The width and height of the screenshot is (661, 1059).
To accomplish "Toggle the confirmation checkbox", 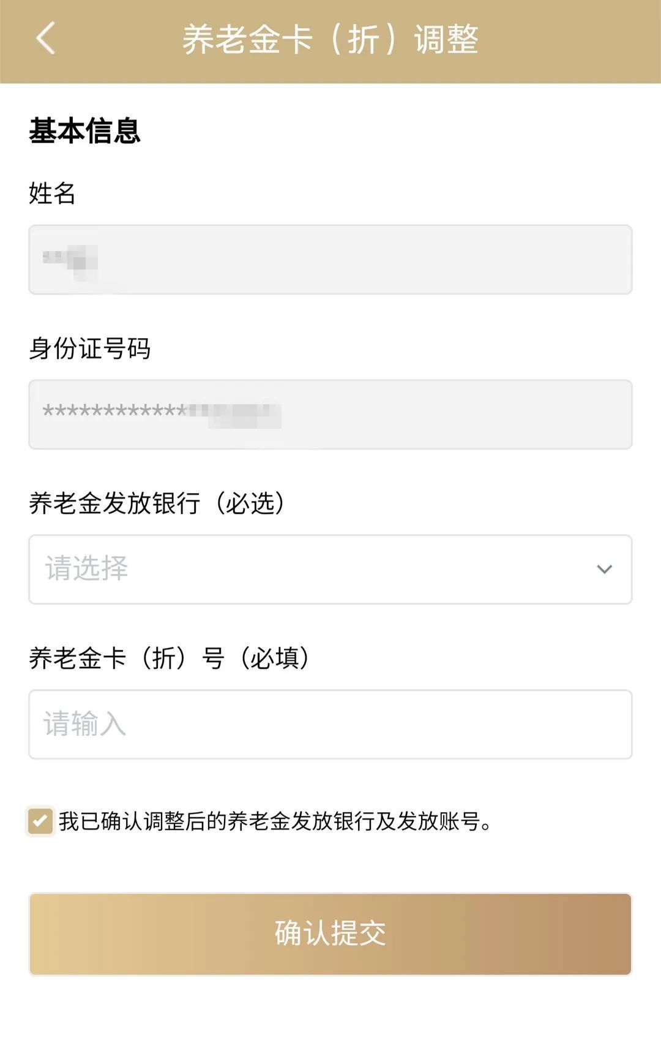I will coord(40,821).
